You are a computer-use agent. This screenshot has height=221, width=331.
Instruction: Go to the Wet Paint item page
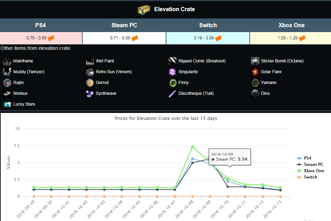(x=105, y=61)
